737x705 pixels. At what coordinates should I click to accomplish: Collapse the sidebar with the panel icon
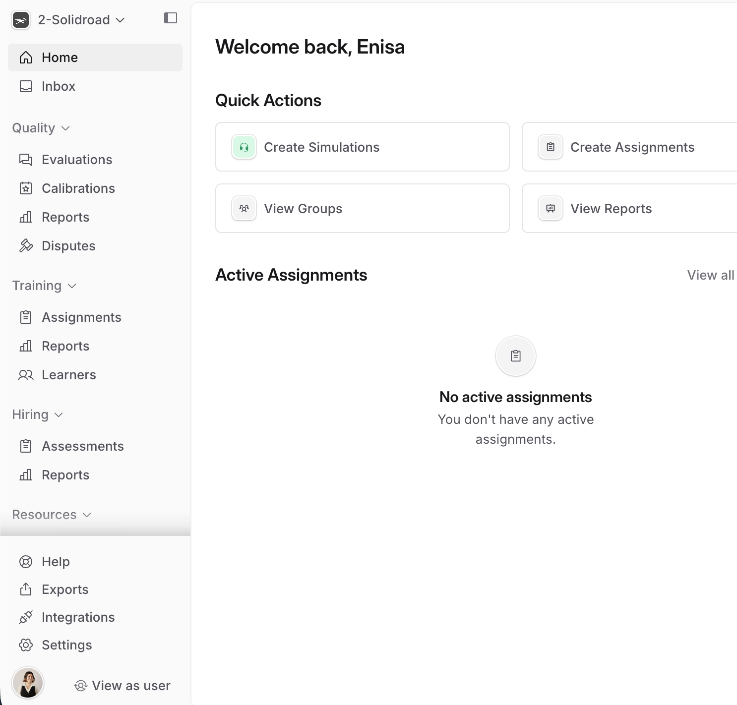171,18
